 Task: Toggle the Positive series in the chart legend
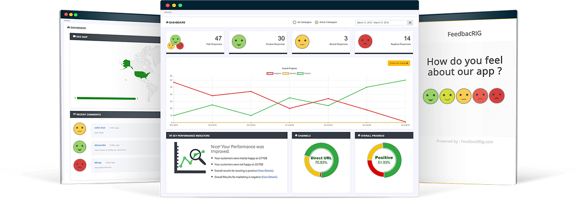click(304, 73)
